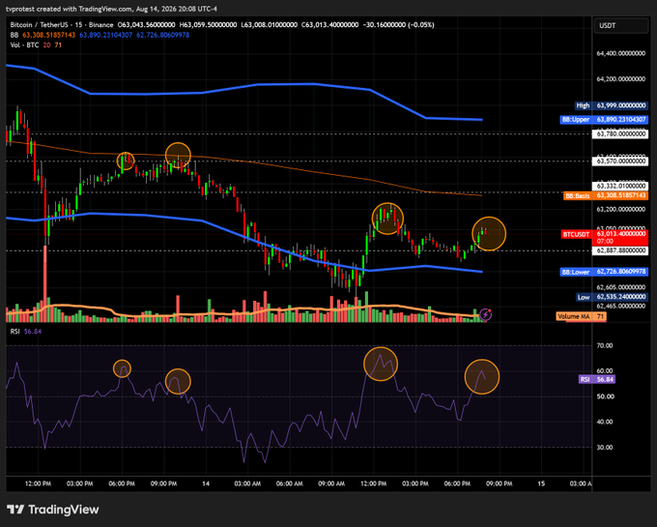Click the 64,400 price scale value

coord(621,53)
